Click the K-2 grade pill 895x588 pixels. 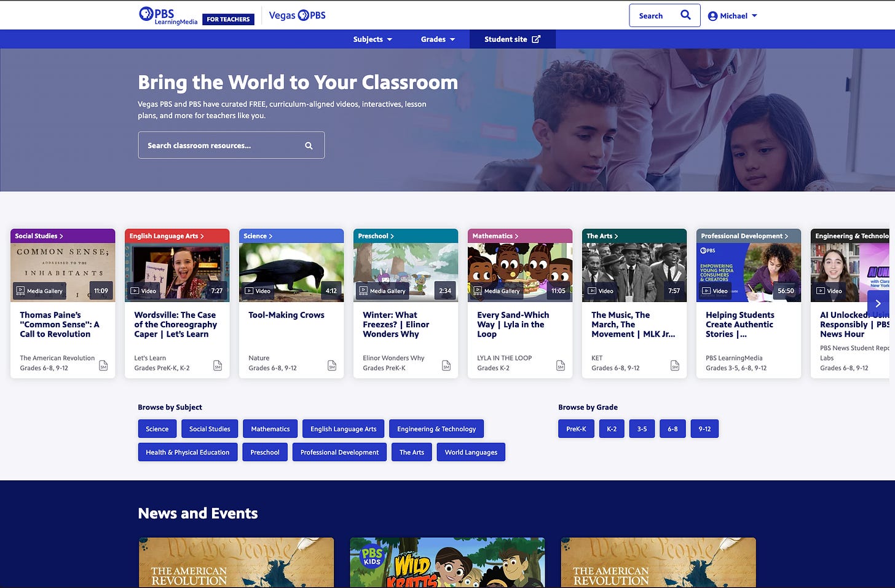[x=612, y=429]
